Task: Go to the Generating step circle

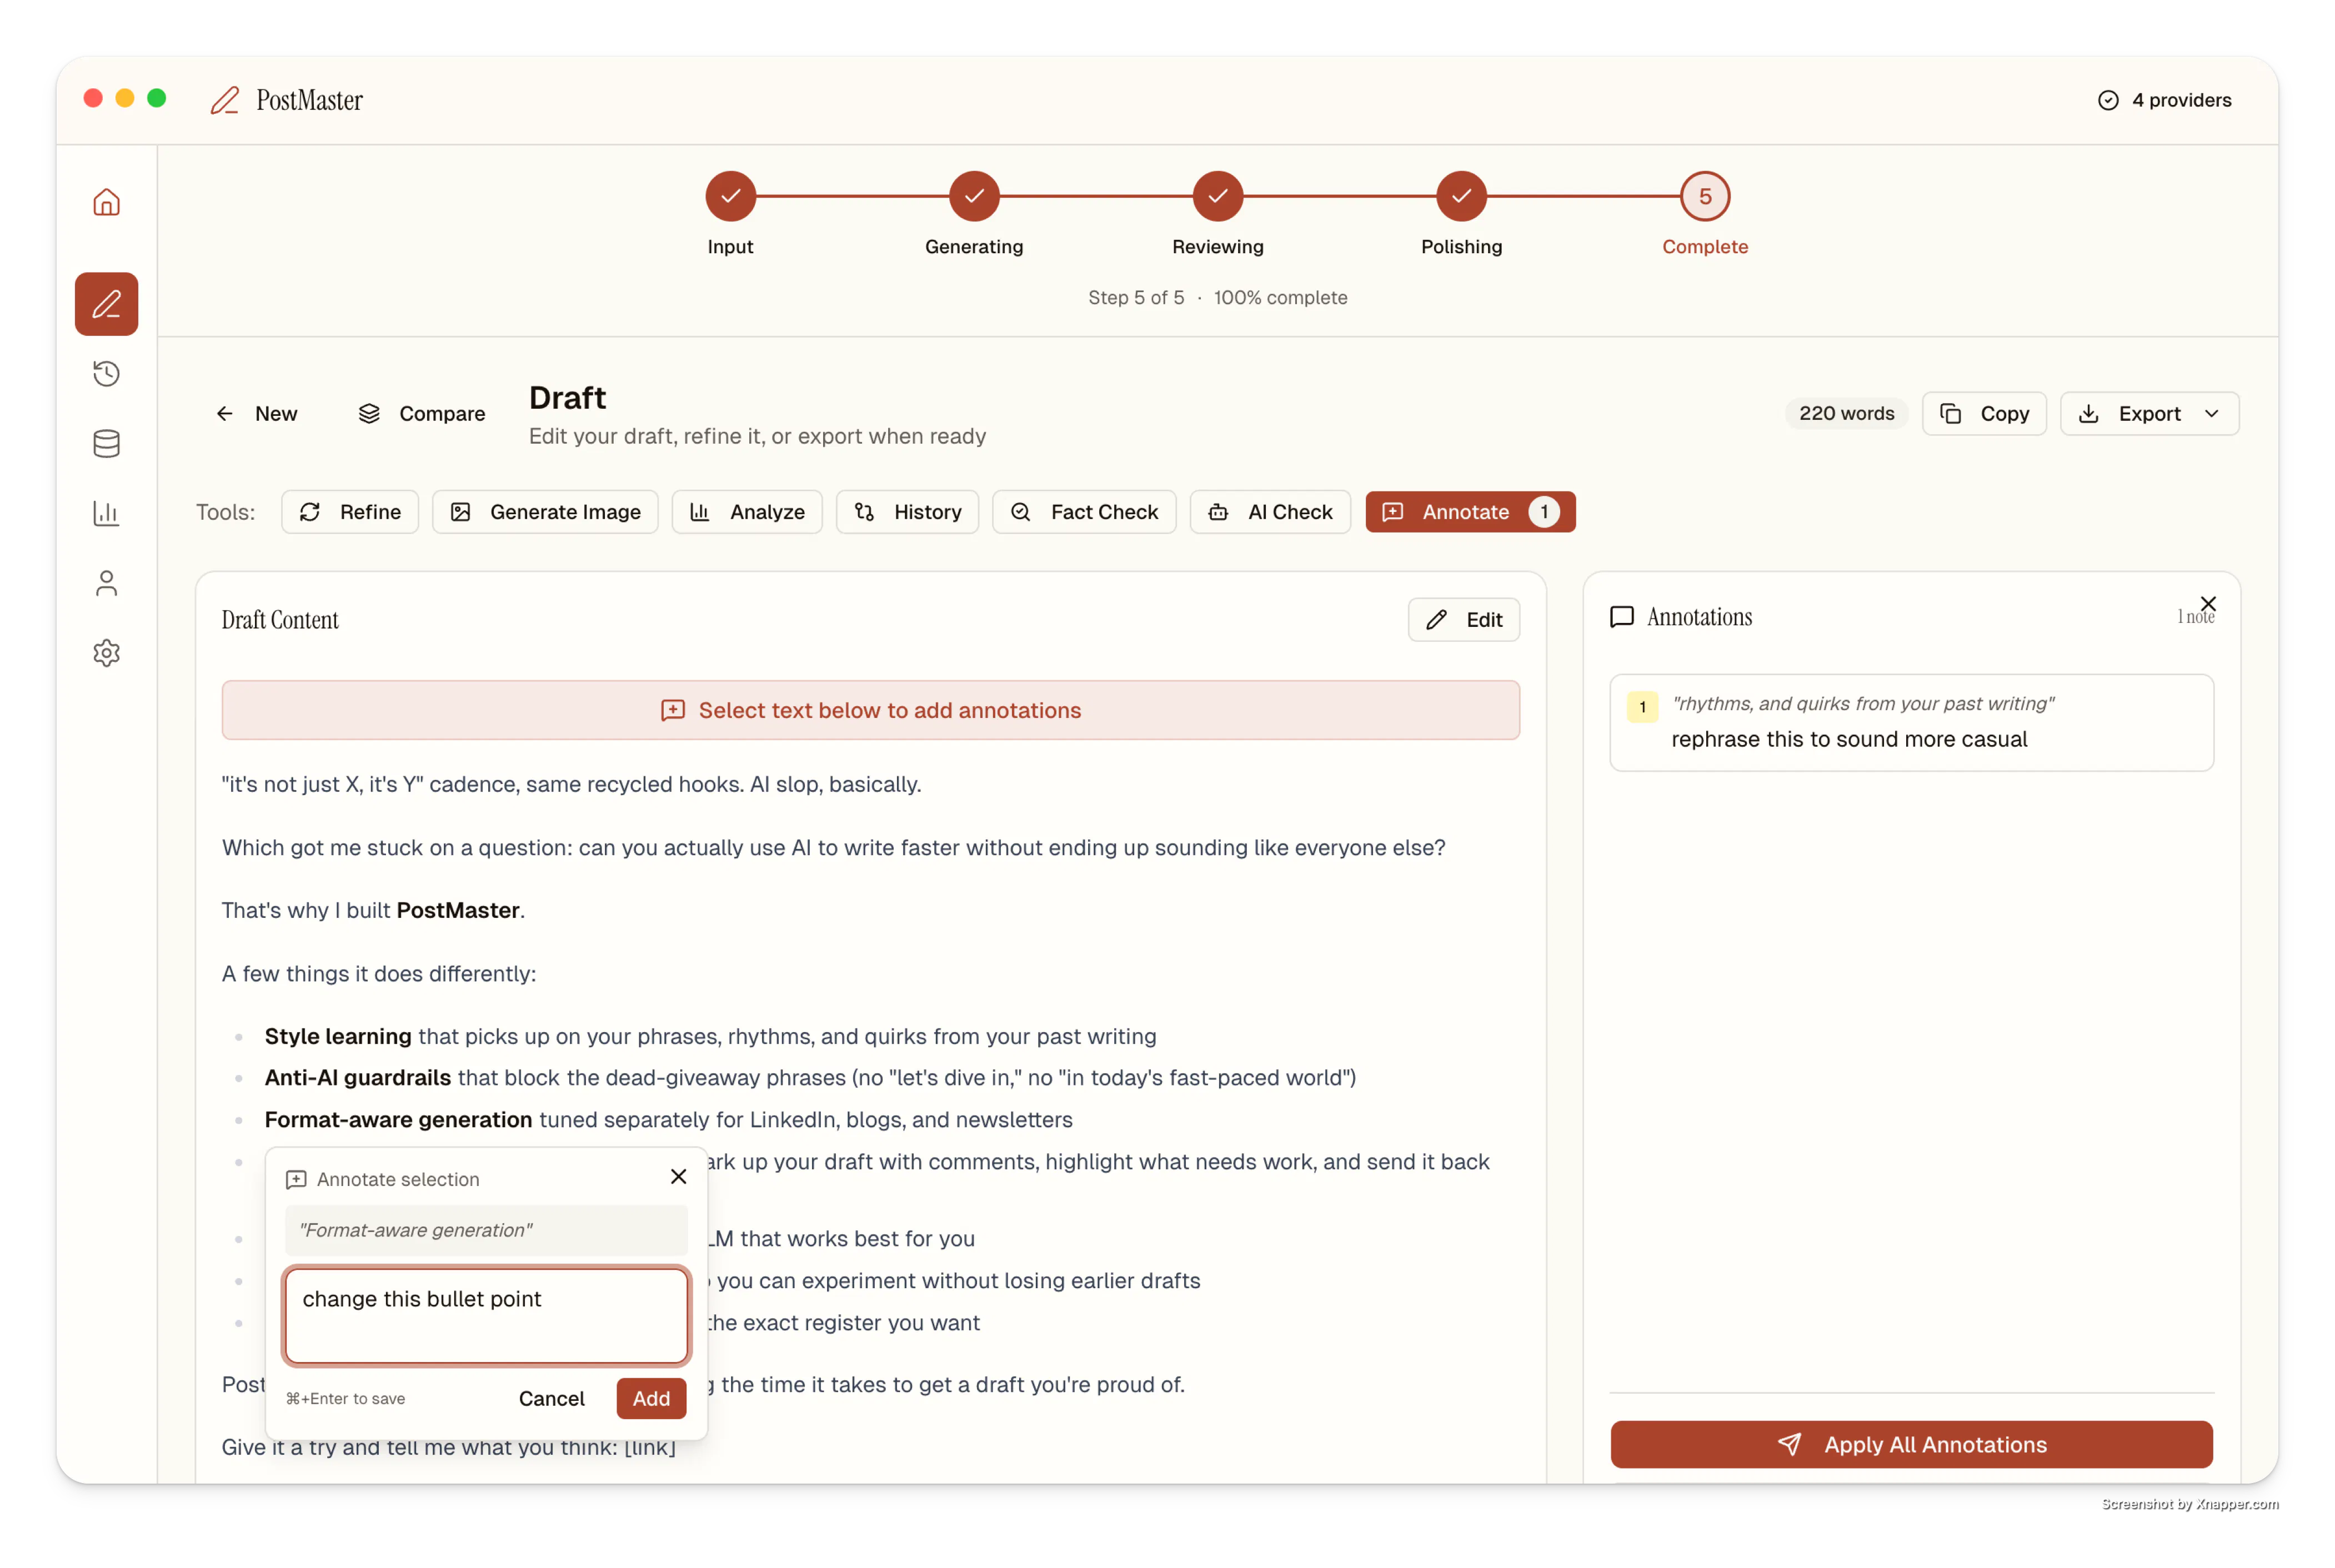Action: [x=974, y=196]
